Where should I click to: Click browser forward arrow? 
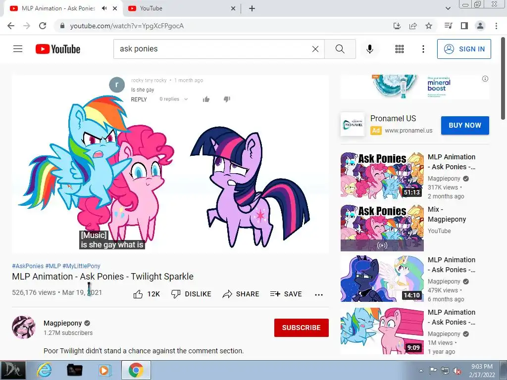point(27,26)
